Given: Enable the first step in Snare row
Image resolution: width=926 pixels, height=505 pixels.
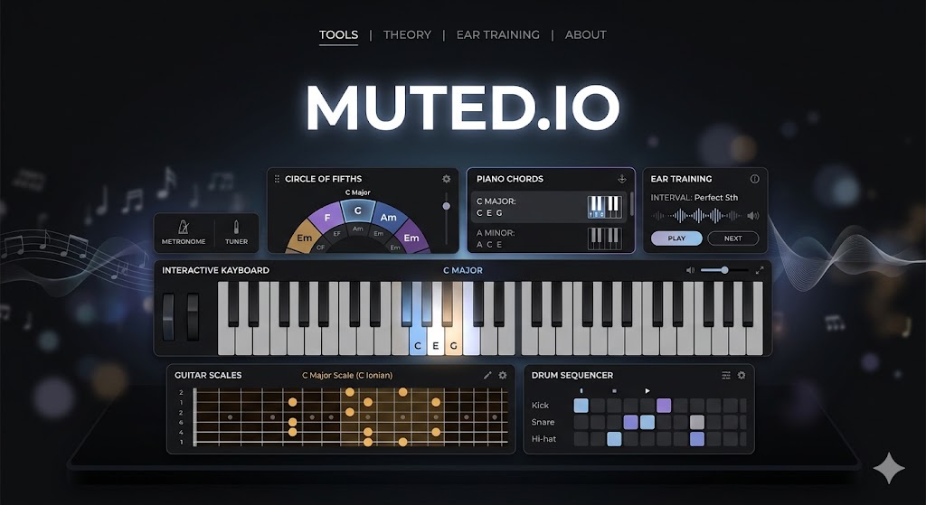Looking at the screenshot, I should (x=581, y=422).
